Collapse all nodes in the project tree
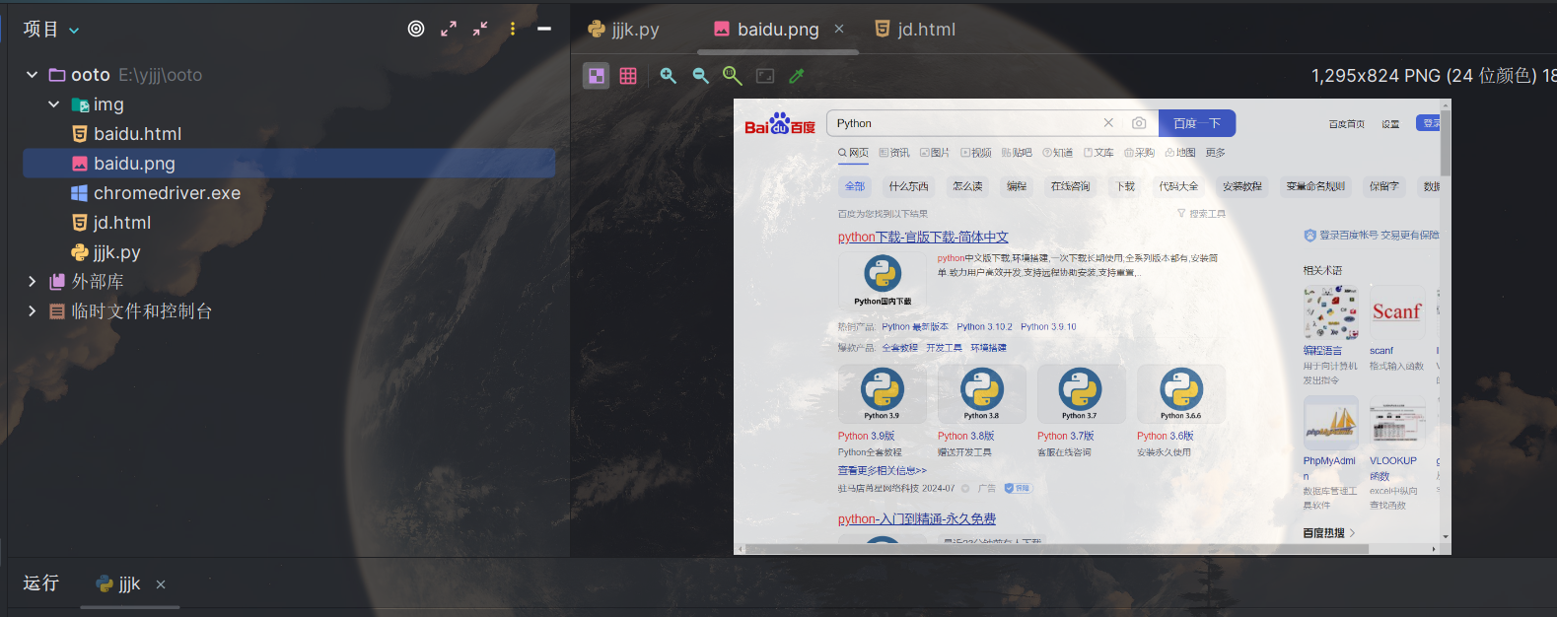1557x617 pixels. coord(480,29)
